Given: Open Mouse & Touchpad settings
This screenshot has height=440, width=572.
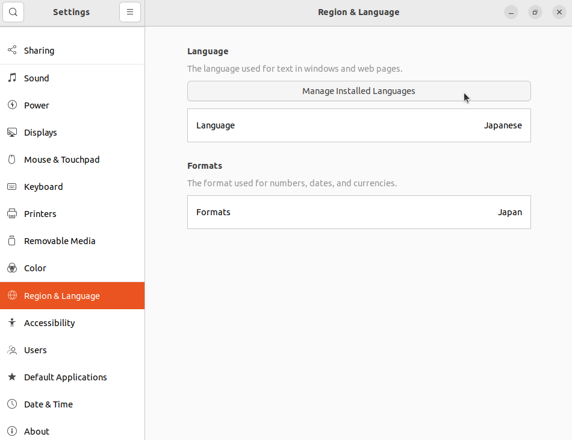Looking at the screenshot, I should (x=61, y=160).
